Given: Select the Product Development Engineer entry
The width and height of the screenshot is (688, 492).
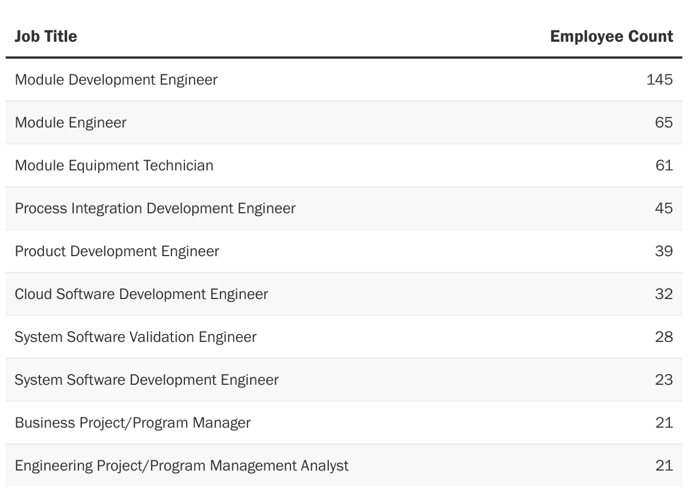Looking at the screenshot, I should tap(117, 251).
